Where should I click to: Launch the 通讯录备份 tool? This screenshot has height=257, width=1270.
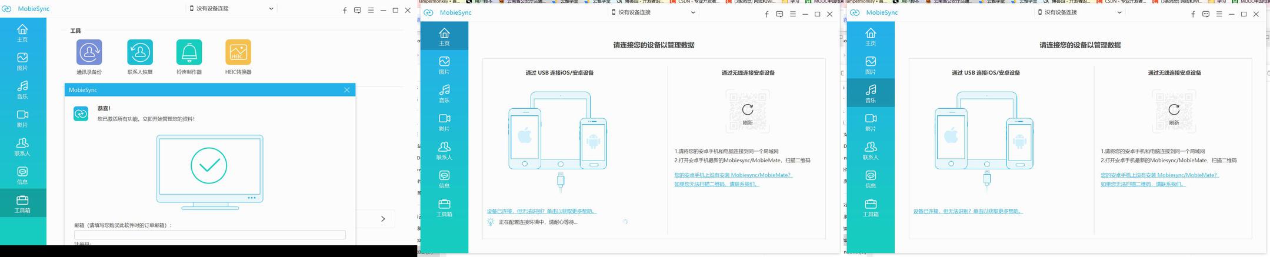[89, 57]
